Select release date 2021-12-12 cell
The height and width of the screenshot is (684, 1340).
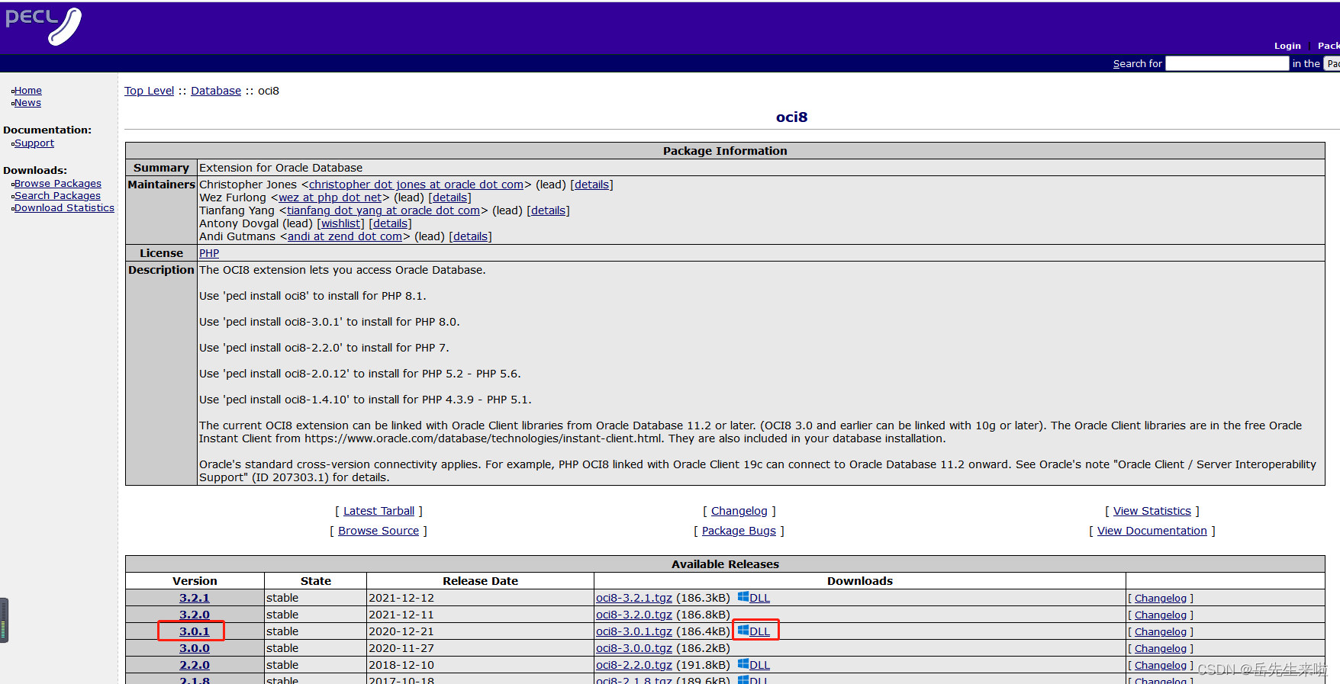(480, 598)
